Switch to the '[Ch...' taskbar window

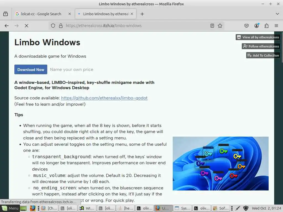point(49,208)
